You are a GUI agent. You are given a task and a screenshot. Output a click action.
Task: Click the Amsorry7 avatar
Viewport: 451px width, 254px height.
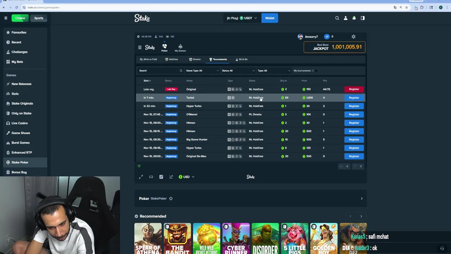tap(300, 37)
